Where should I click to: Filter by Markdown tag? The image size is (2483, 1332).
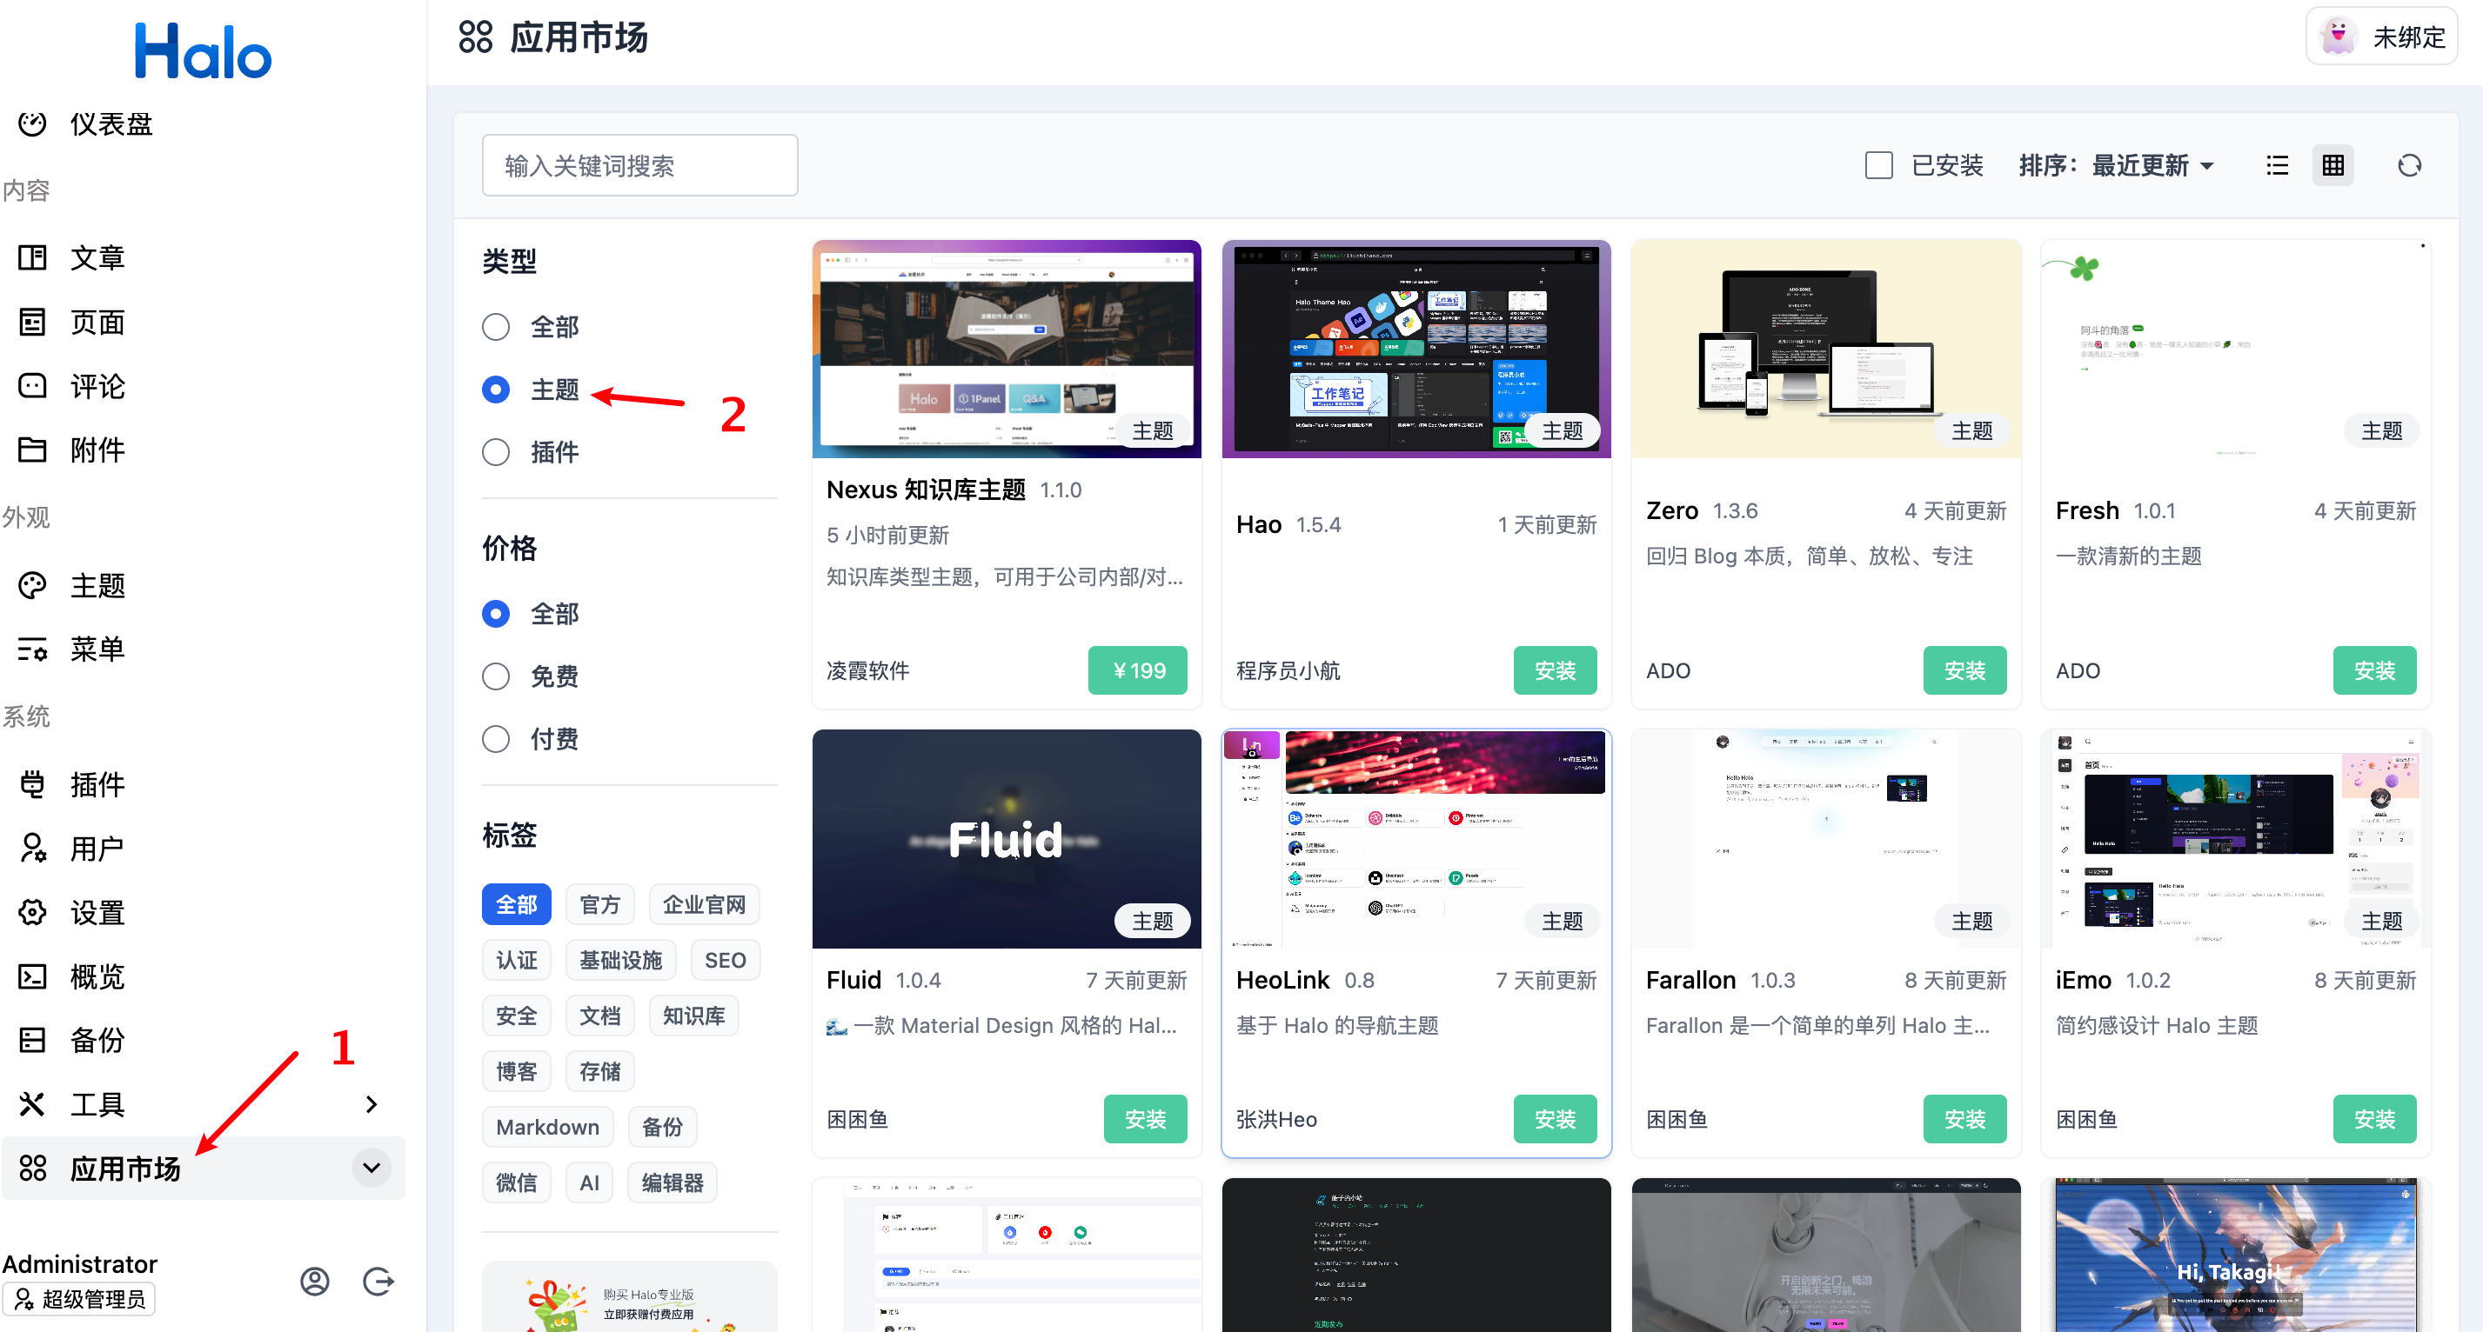coord(547,1127)
